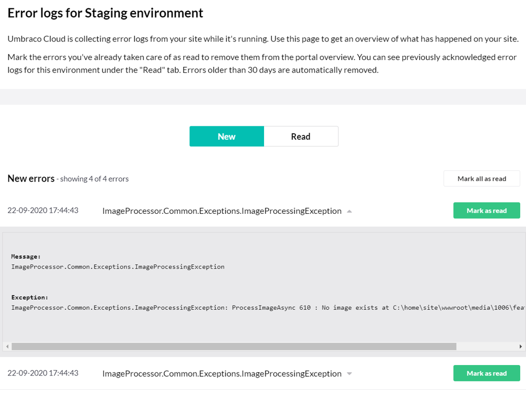Click the first ImageProcessingException error title
526x394 pixels.
tap(221, 211)
